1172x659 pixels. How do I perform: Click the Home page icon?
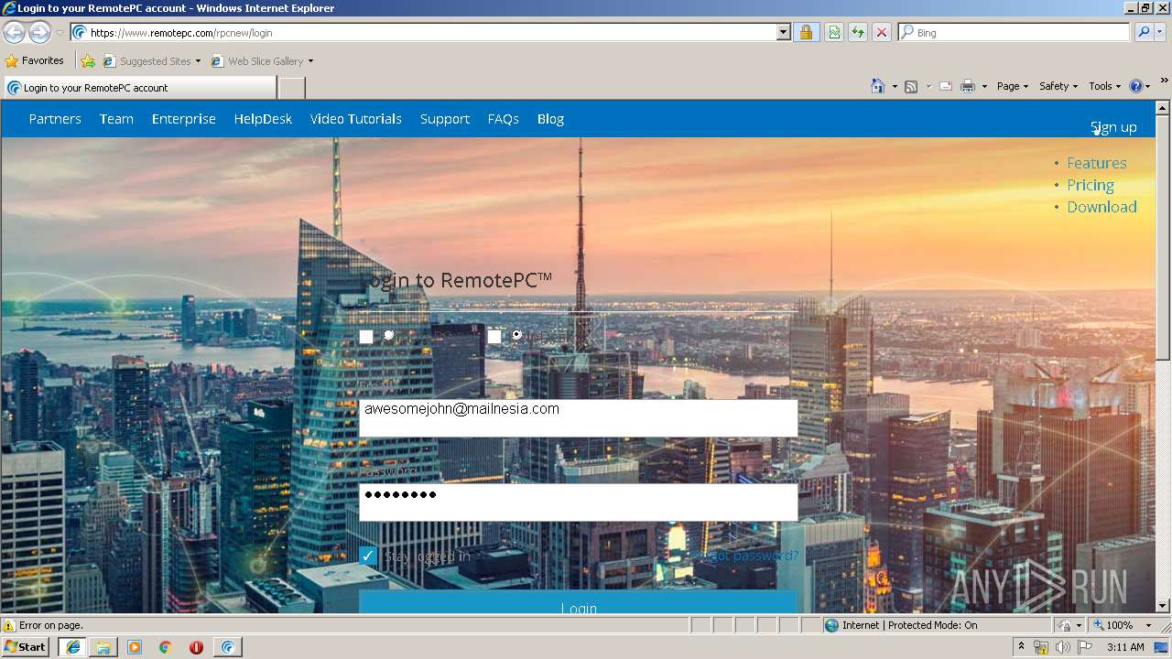point(878,86)
